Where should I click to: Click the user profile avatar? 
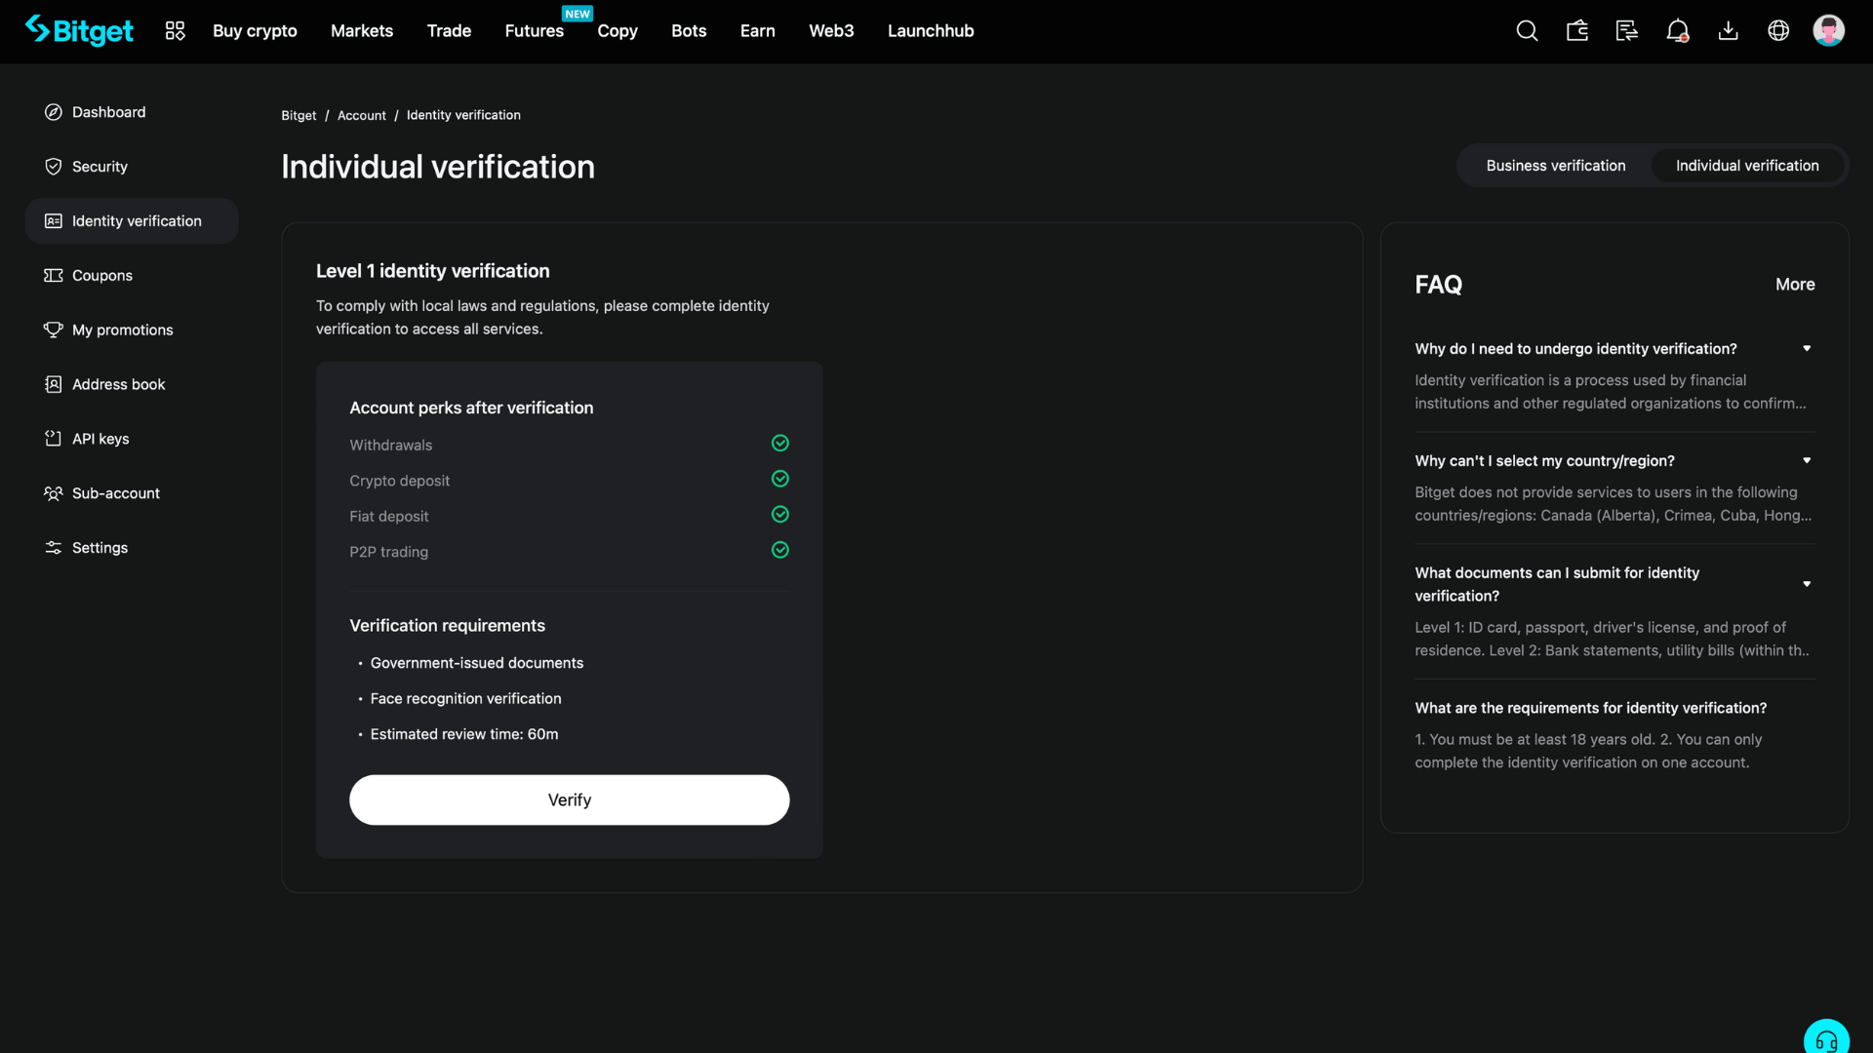[x=1828, y=31]
